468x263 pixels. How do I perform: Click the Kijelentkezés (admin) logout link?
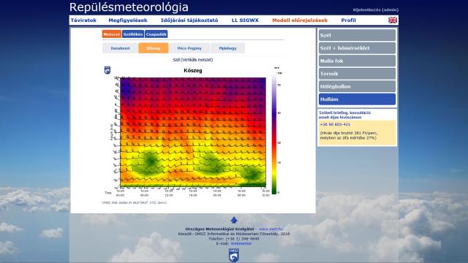click(x=375, y=9)
